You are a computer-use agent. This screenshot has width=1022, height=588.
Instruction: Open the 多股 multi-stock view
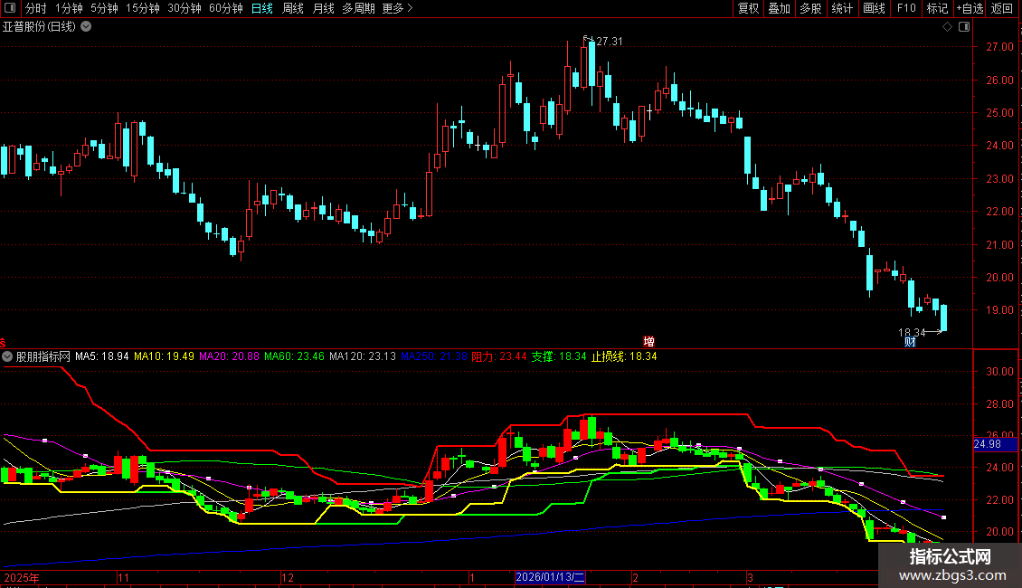tap(811, 8)
